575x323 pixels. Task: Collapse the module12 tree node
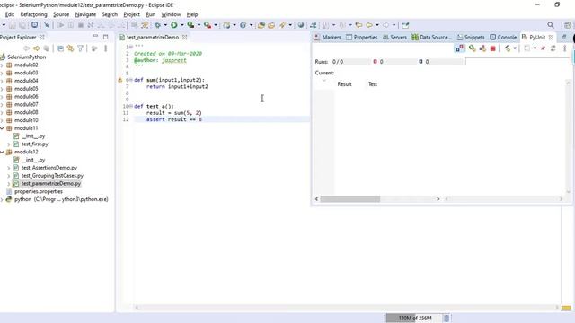coord(2,152)
